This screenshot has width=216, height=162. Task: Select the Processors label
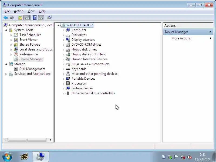79,83
